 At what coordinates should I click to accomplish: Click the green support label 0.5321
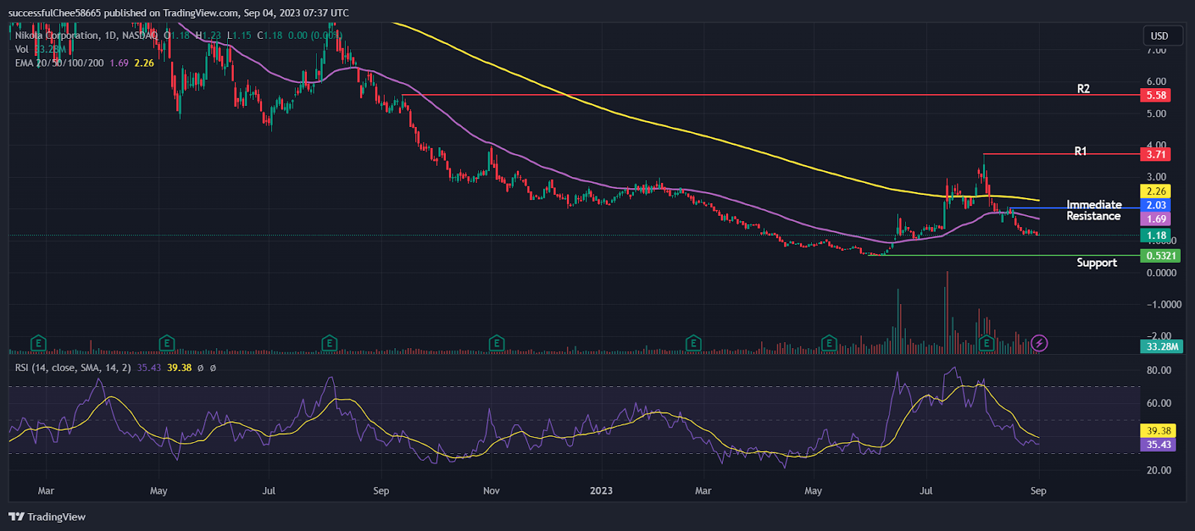1161,255
